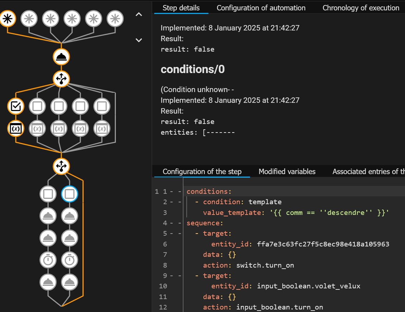Click the down chevron to go to next step
Viewport: 405px width, 312px height.
click(x=138, y=40)
